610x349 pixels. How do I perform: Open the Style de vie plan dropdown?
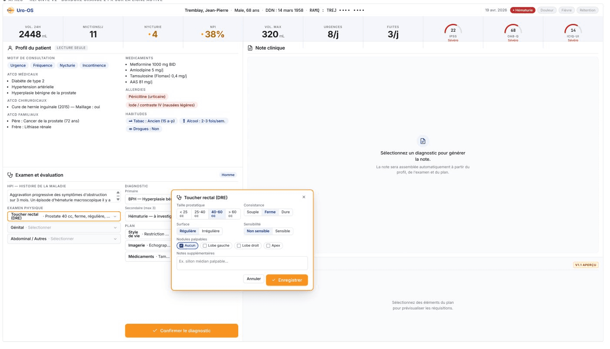(x=148, y=234)
